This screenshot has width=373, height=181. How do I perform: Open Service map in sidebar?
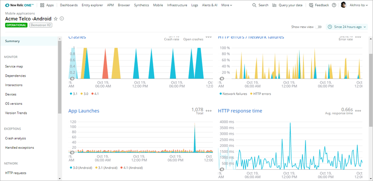14,66
